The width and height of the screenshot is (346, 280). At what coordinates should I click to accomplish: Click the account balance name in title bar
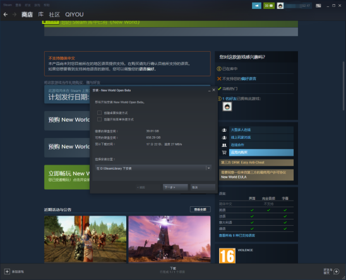click(298, 6)
